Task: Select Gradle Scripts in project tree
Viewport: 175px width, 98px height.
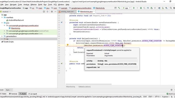Action: pyautogui.click(x=8, y=42)
